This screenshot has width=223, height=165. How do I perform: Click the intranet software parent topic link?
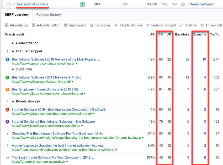click(200, 4)
